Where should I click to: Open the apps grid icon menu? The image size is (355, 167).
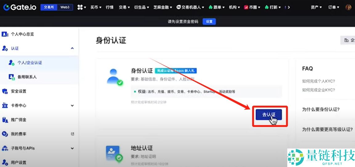(80, 7)
